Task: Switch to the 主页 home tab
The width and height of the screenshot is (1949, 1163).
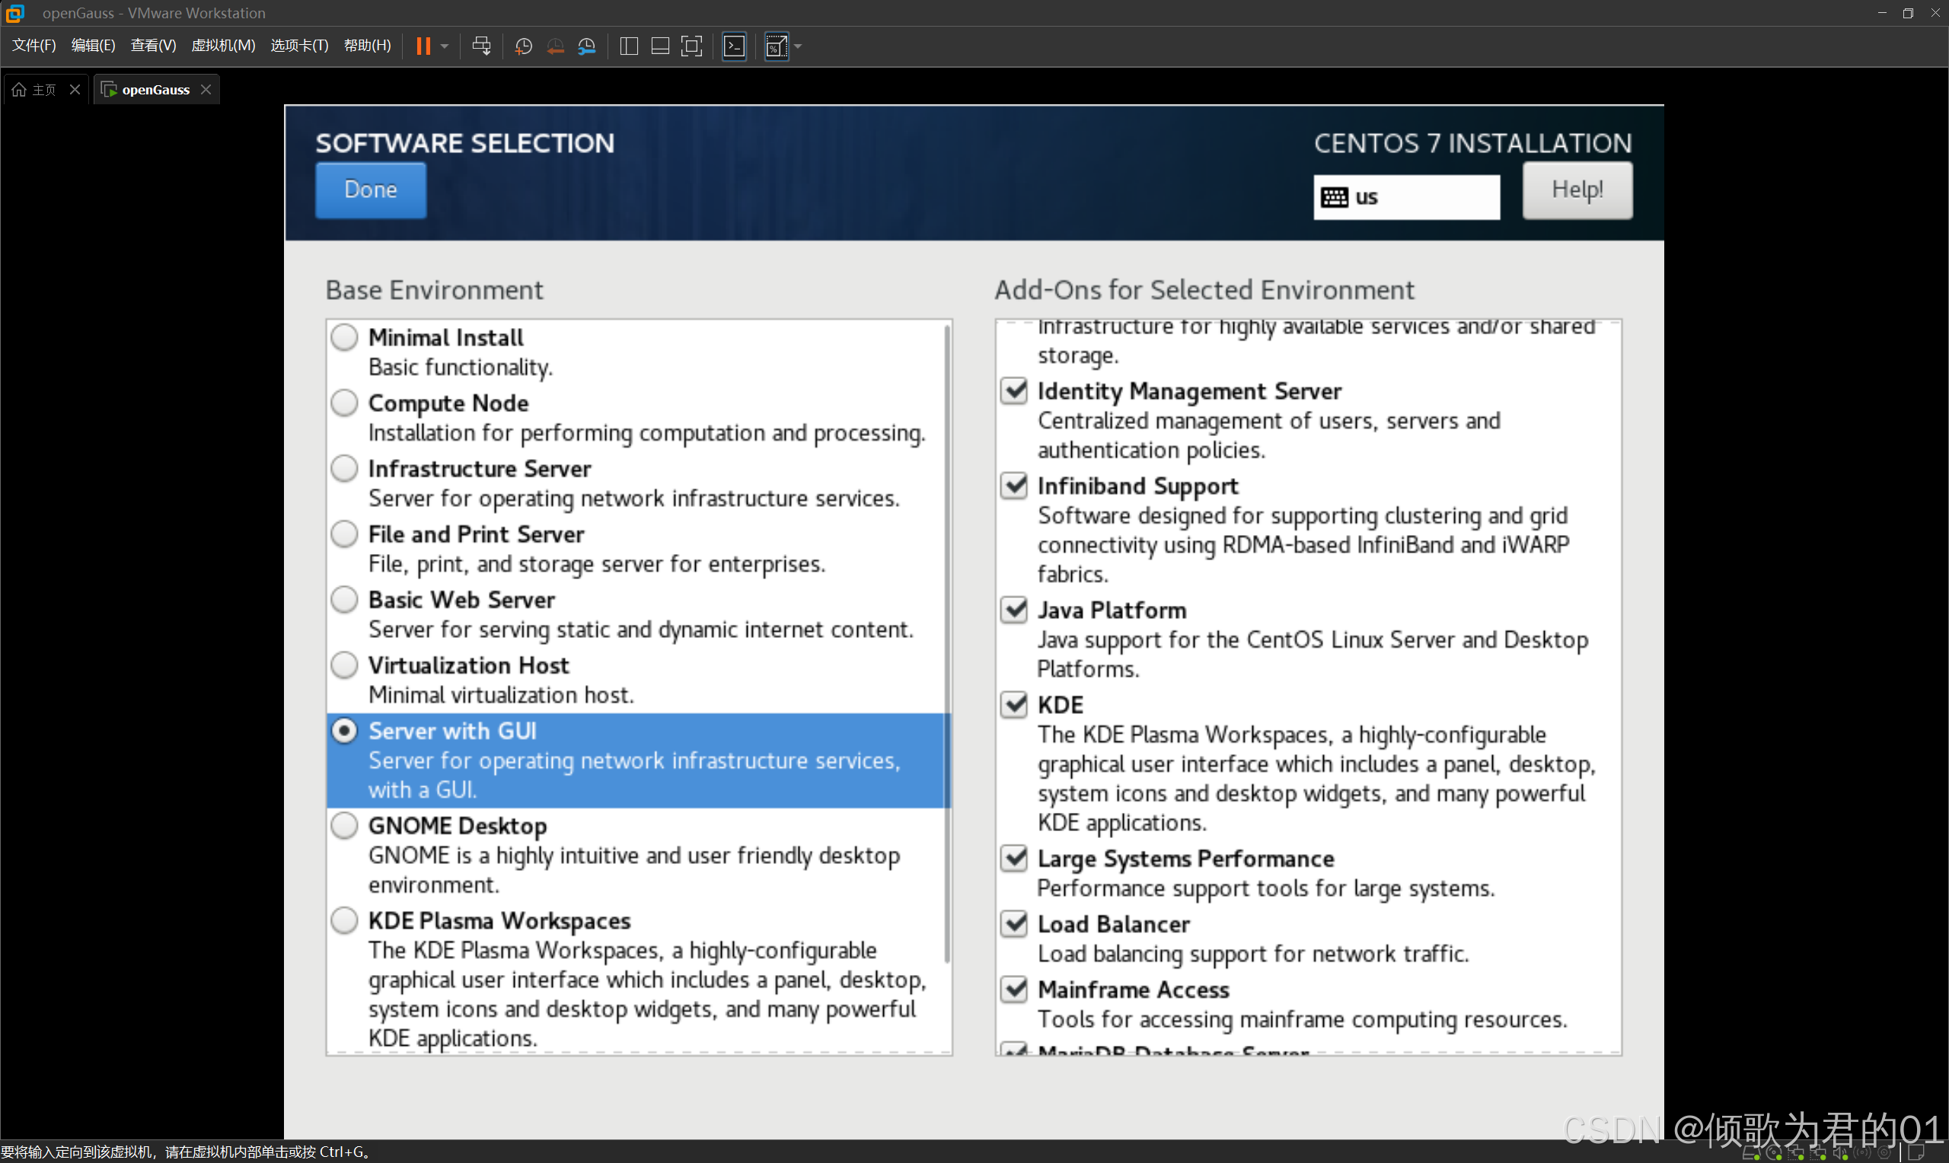Action: click(36, 89)
